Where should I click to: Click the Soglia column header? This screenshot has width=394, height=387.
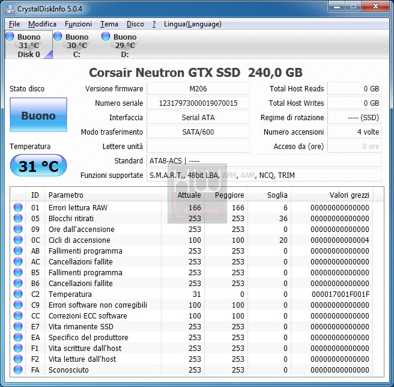coord(269,195)
